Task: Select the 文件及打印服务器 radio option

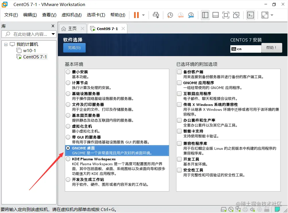Action: (x=68, y=104)
